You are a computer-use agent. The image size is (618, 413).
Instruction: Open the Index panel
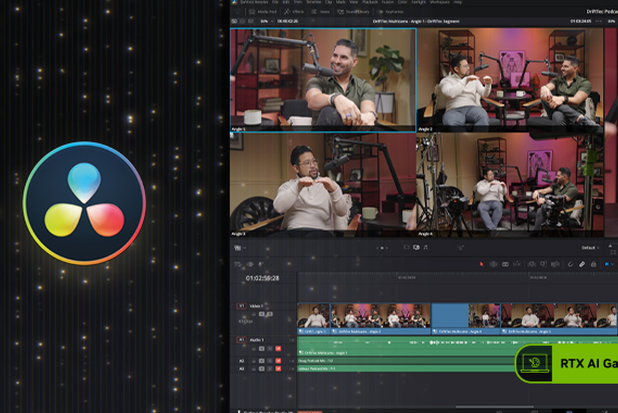point(321,11)
